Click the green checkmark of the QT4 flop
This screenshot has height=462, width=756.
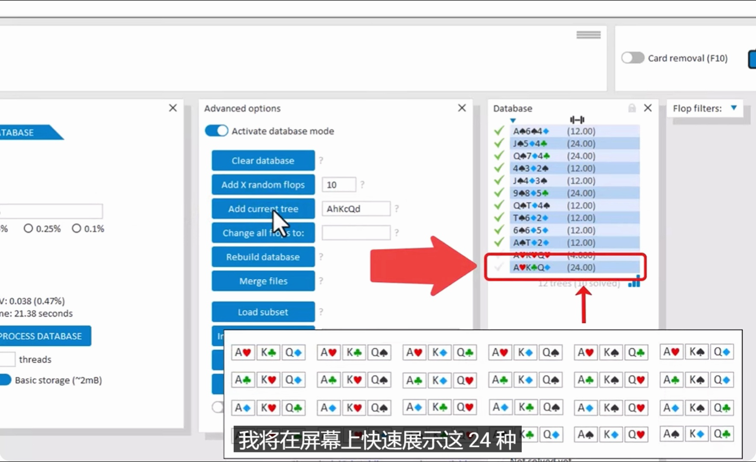499,205
